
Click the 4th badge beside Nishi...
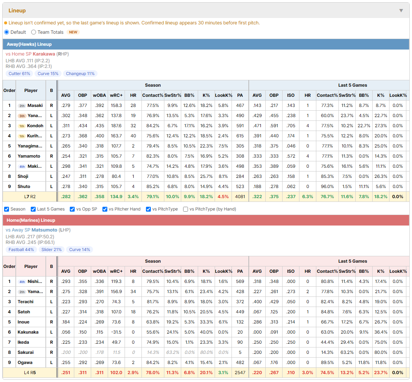pos(22,282)
